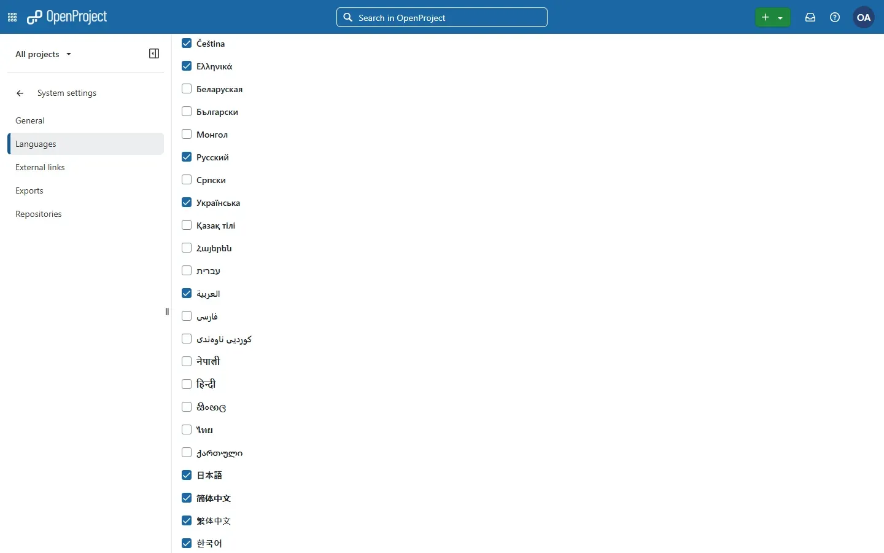Disable the 한국어 language checkbox

coord(187,543)
